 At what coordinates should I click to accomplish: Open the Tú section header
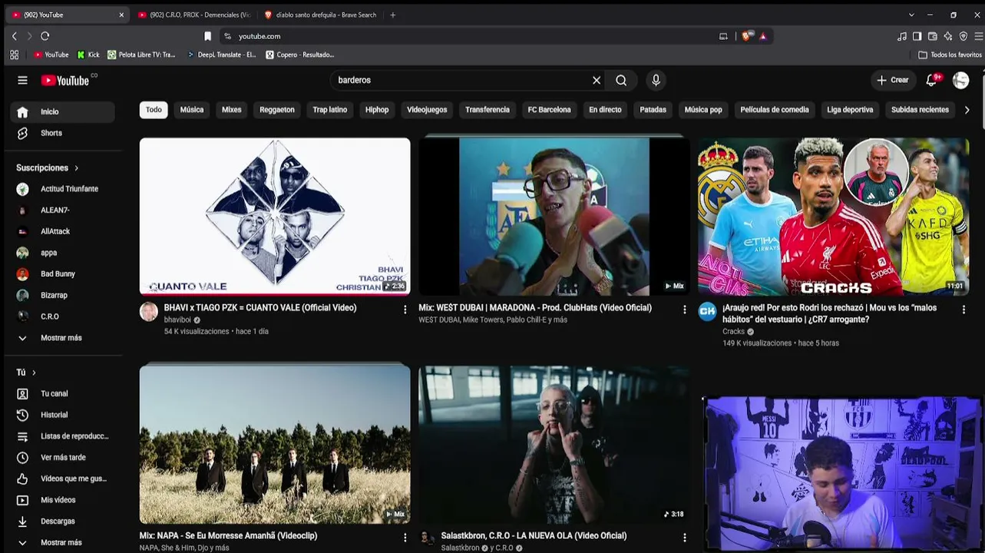26,373
